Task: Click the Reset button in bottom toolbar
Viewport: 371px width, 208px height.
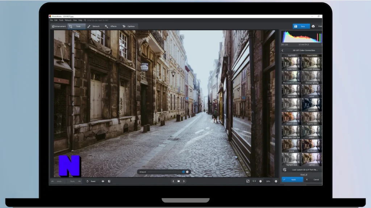Action: click(x=91, y=181)
